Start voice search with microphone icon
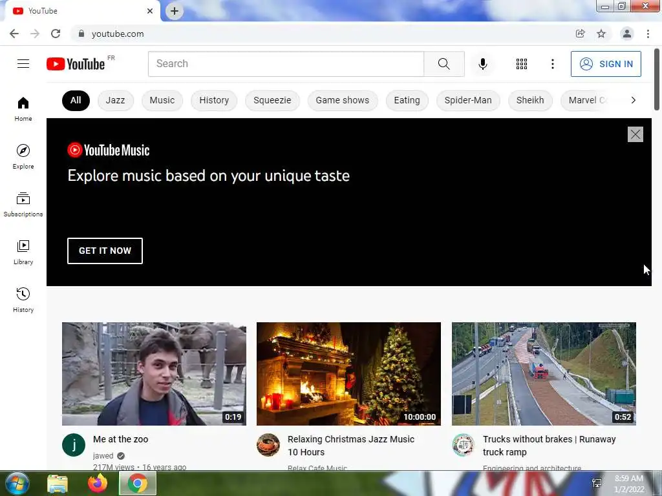662x496 pixels. [x=483, y=64]
